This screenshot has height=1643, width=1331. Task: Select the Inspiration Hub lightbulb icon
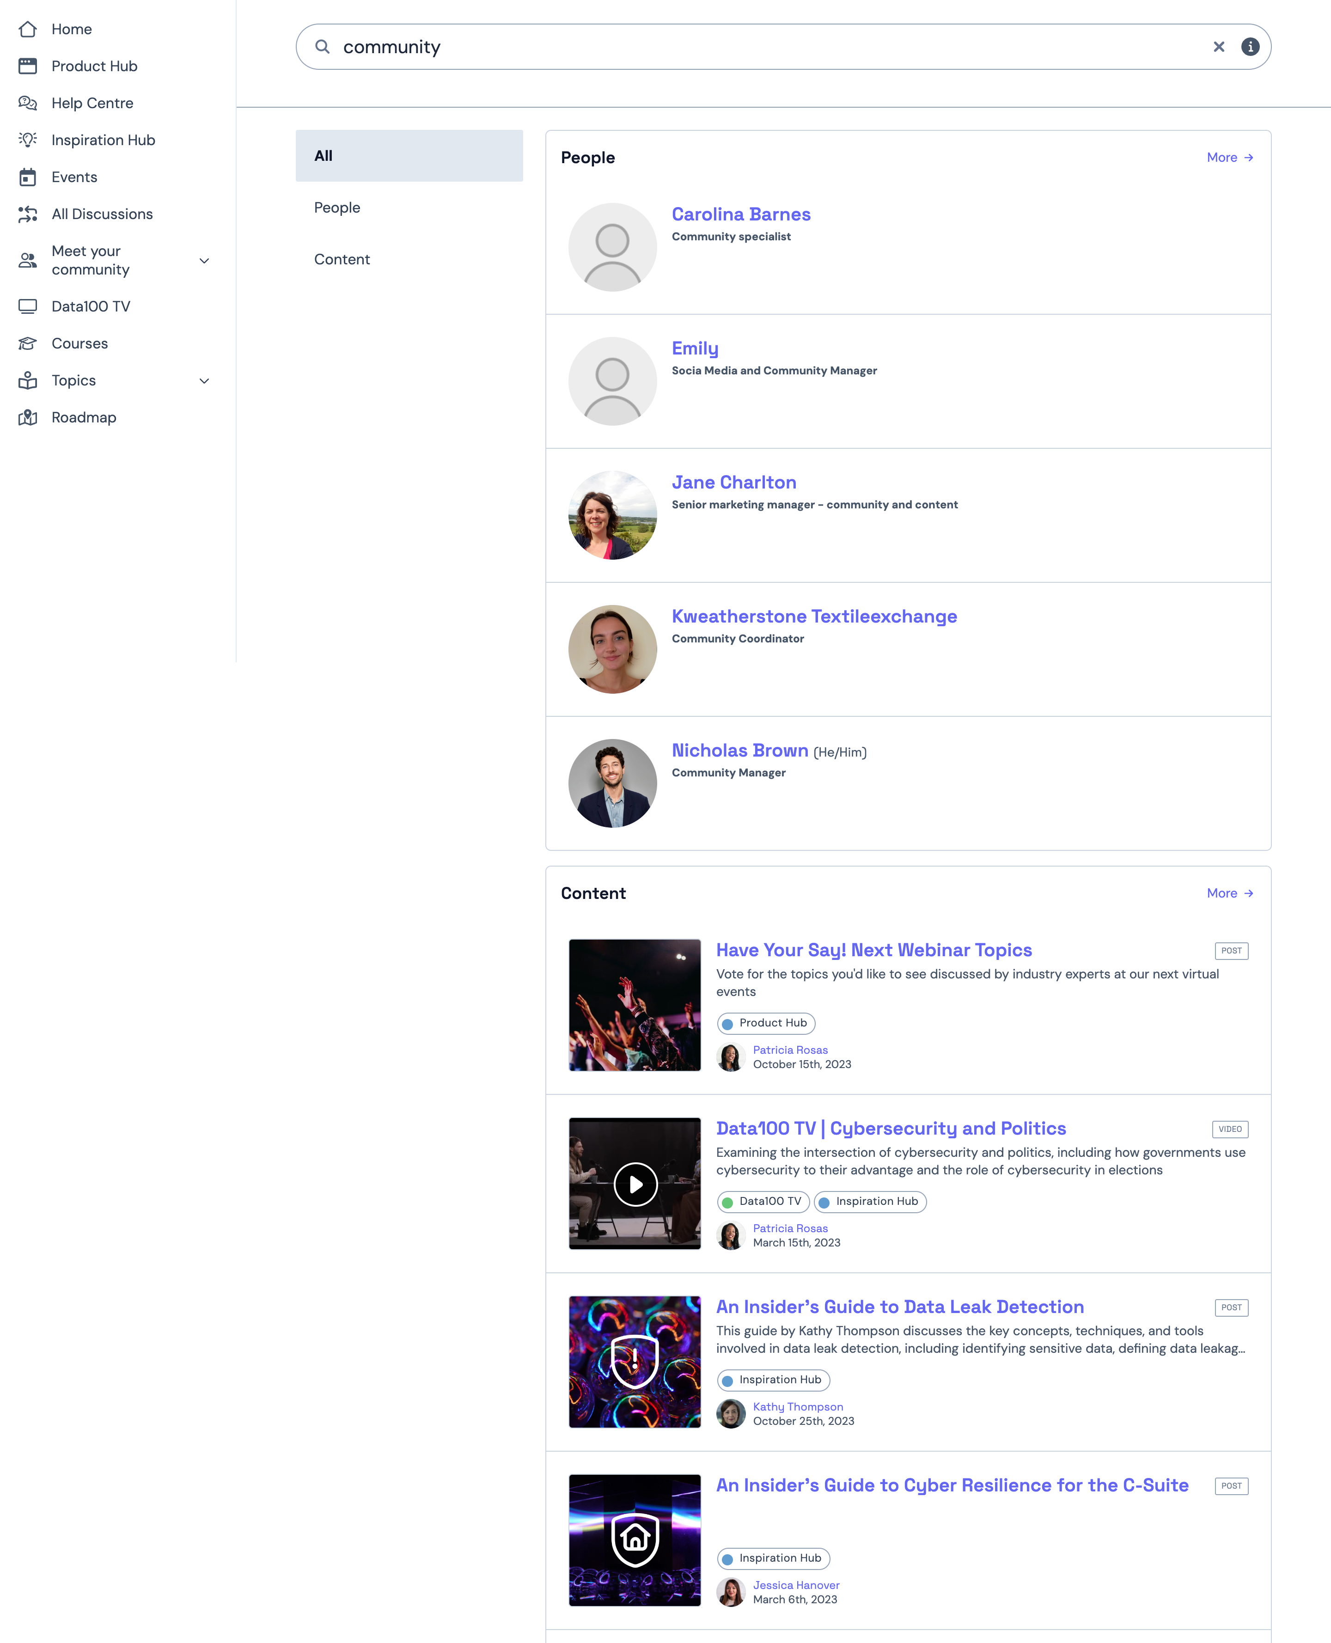coord(28,140)
